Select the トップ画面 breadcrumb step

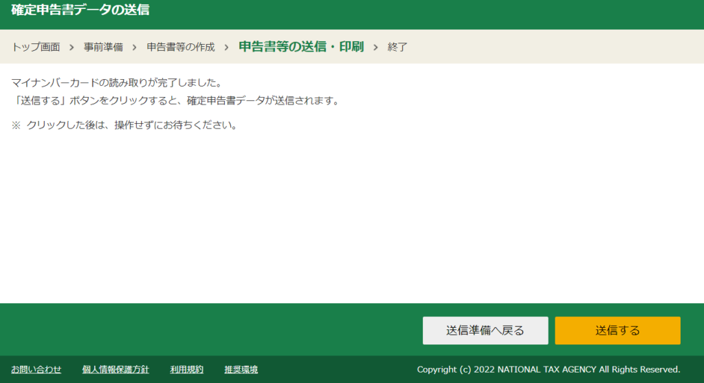36,47
